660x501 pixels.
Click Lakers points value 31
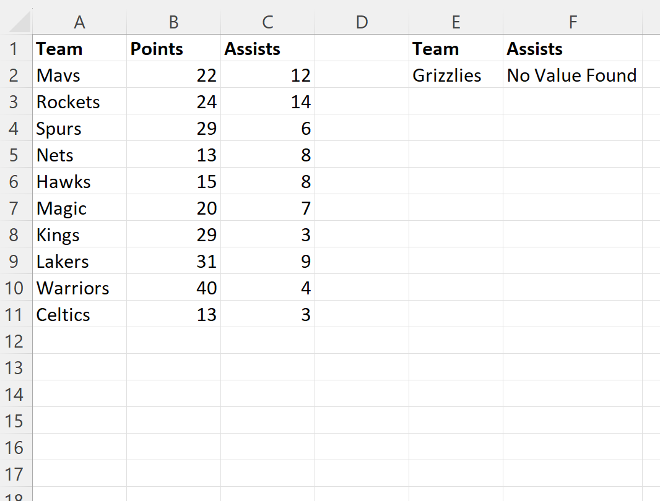click(173, 261)
